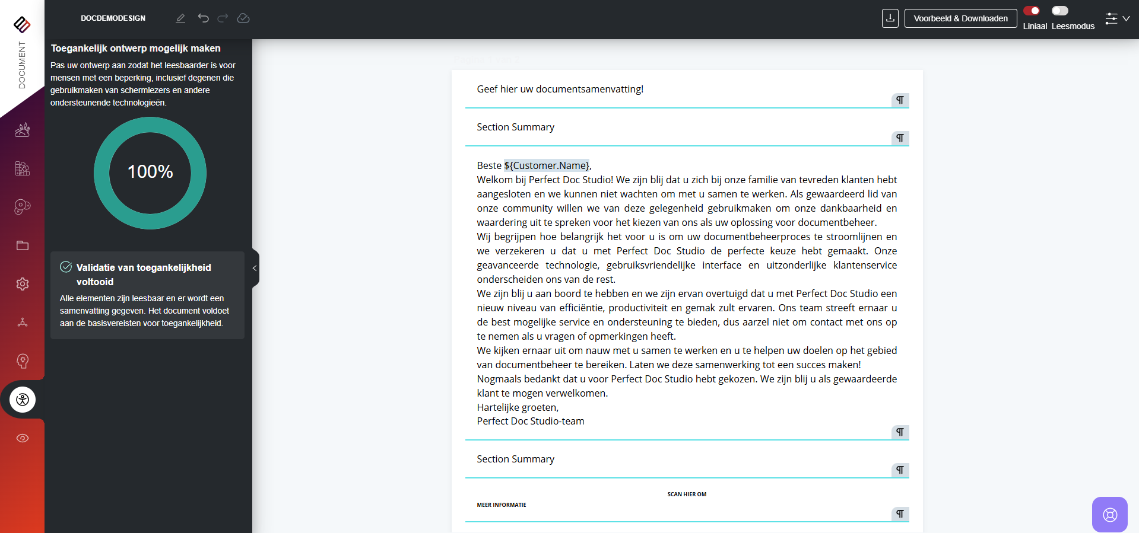Click the undo arrow in the top toolbar
The width and height of the screenshot is (1139, 533).
pos(203,18)
